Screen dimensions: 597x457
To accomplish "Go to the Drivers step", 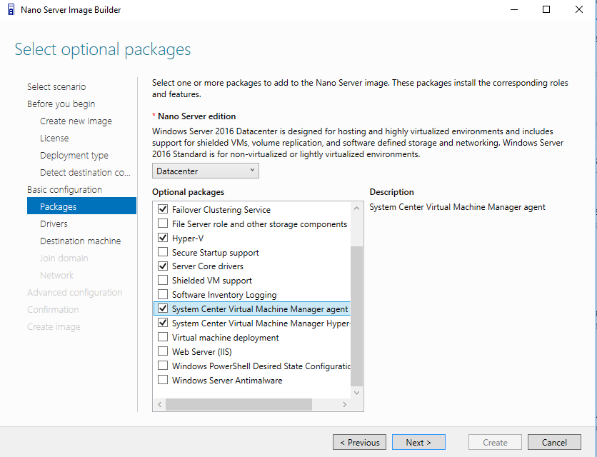I will coord(54,224).
